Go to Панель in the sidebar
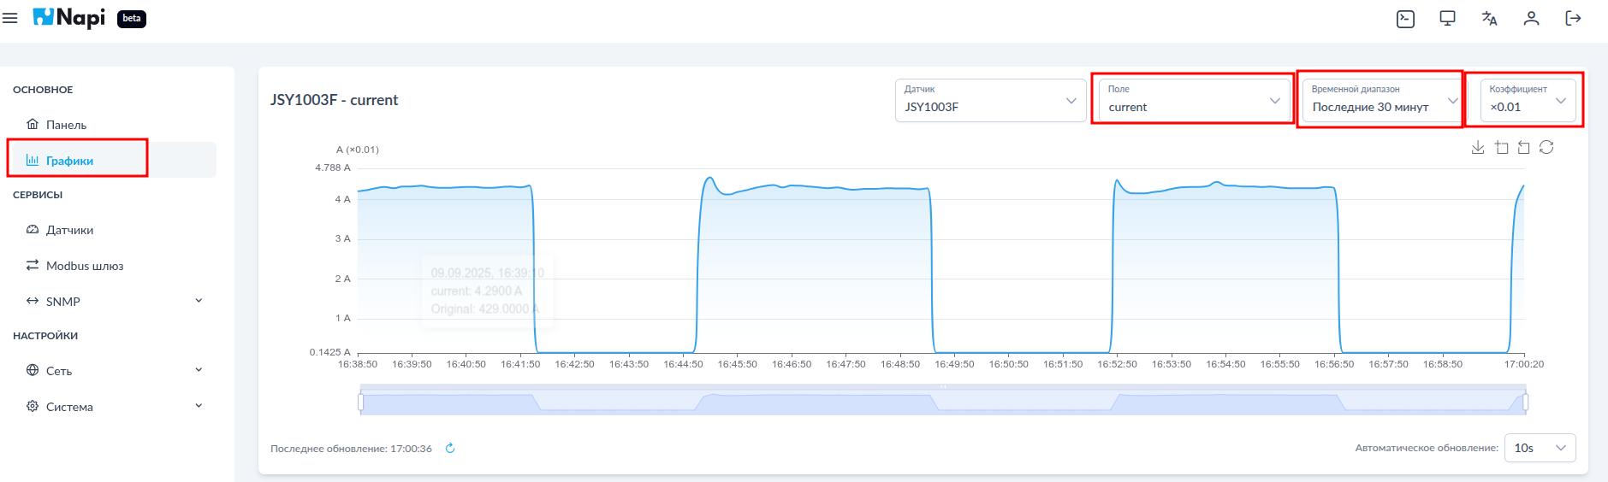This screenshot has width=1608, height=482. click(x=66, y=125)
